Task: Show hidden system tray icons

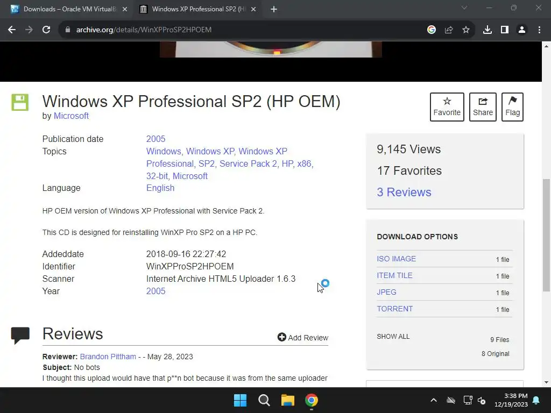Action: pos(434,400)
